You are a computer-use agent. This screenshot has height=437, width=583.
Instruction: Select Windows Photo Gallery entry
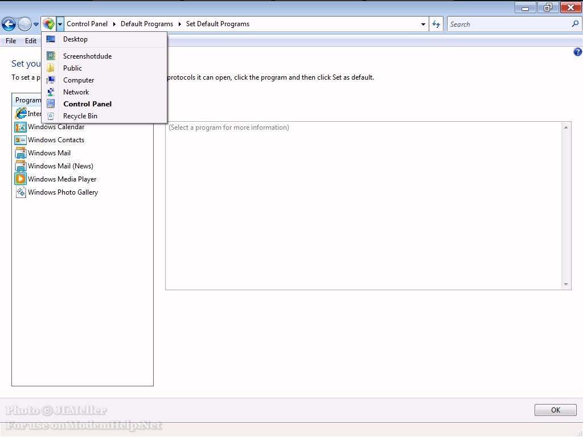[x=63, y=192]
